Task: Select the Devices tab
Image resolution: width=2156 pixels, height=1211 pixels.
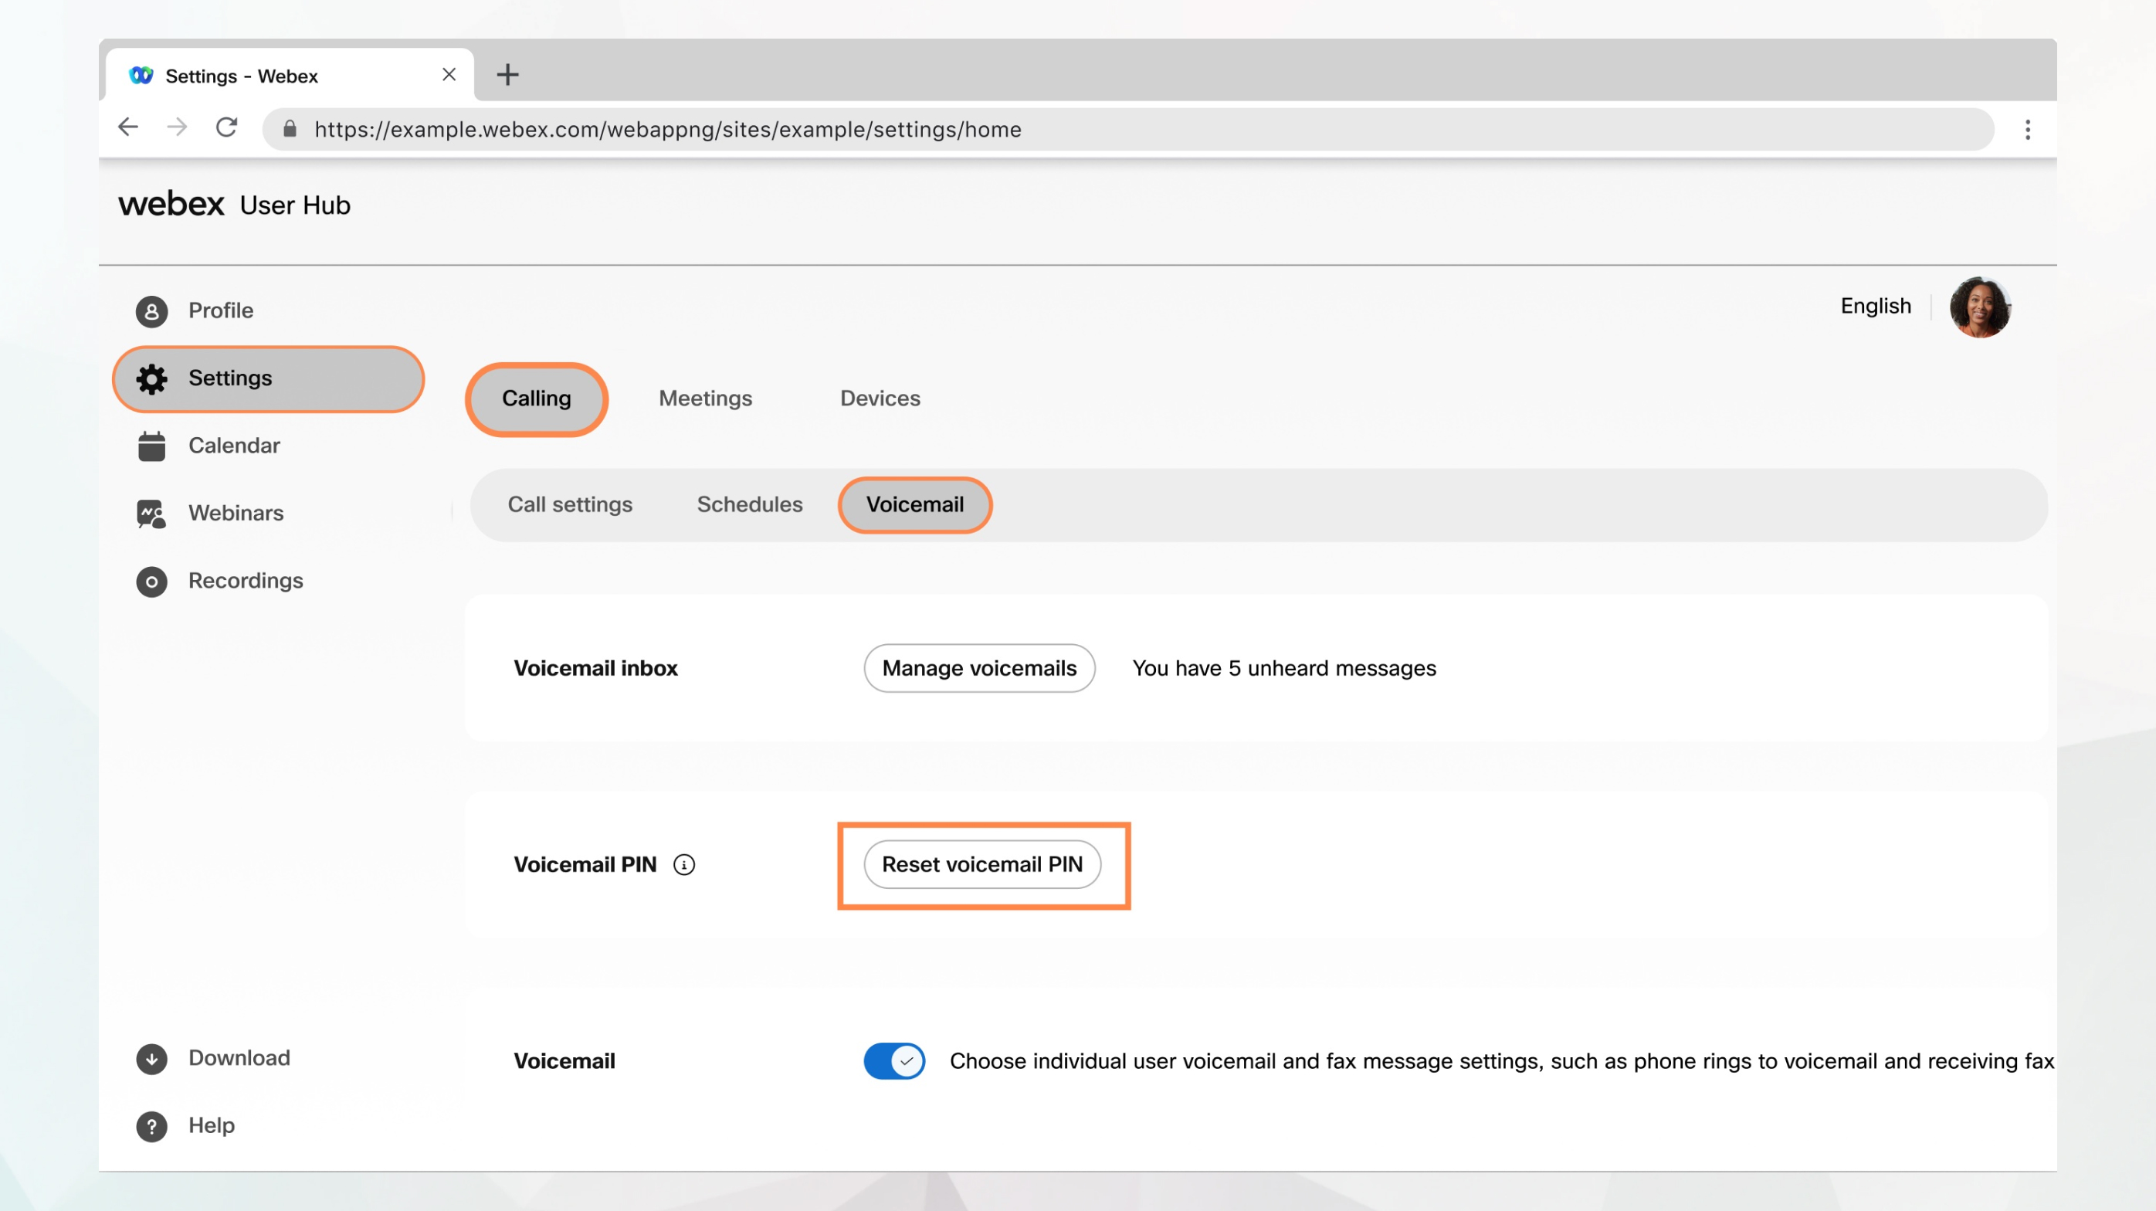Action: [x=880, y=397]
